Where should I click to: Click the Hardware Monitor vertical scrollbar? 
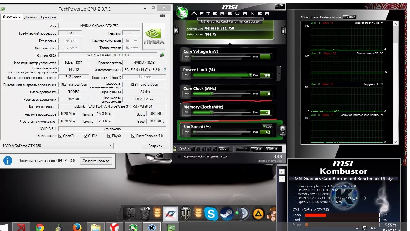396,83
